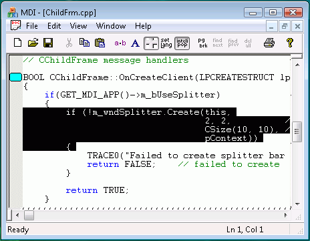This screenshot has width=310, height=241.
Task: Open the a-b replace tool icon
Action: click(120, 43)
